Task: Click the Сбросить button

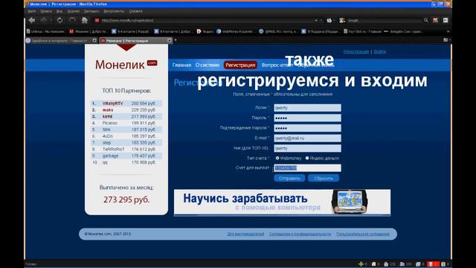Action: [x=324, y=179]
